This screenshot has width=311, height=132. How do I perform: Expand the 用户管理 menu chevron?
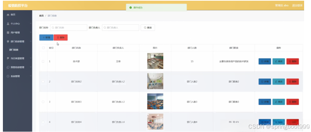pos(30,32)
